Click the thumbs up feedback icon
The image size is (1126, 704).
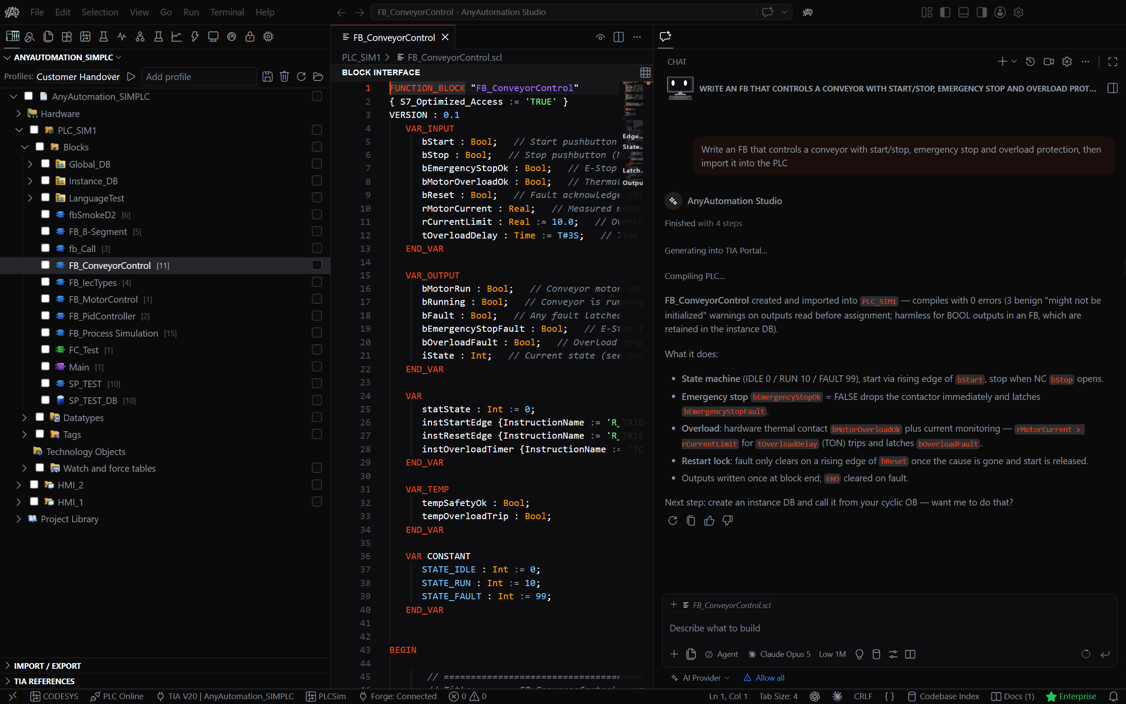click(709, 521)
